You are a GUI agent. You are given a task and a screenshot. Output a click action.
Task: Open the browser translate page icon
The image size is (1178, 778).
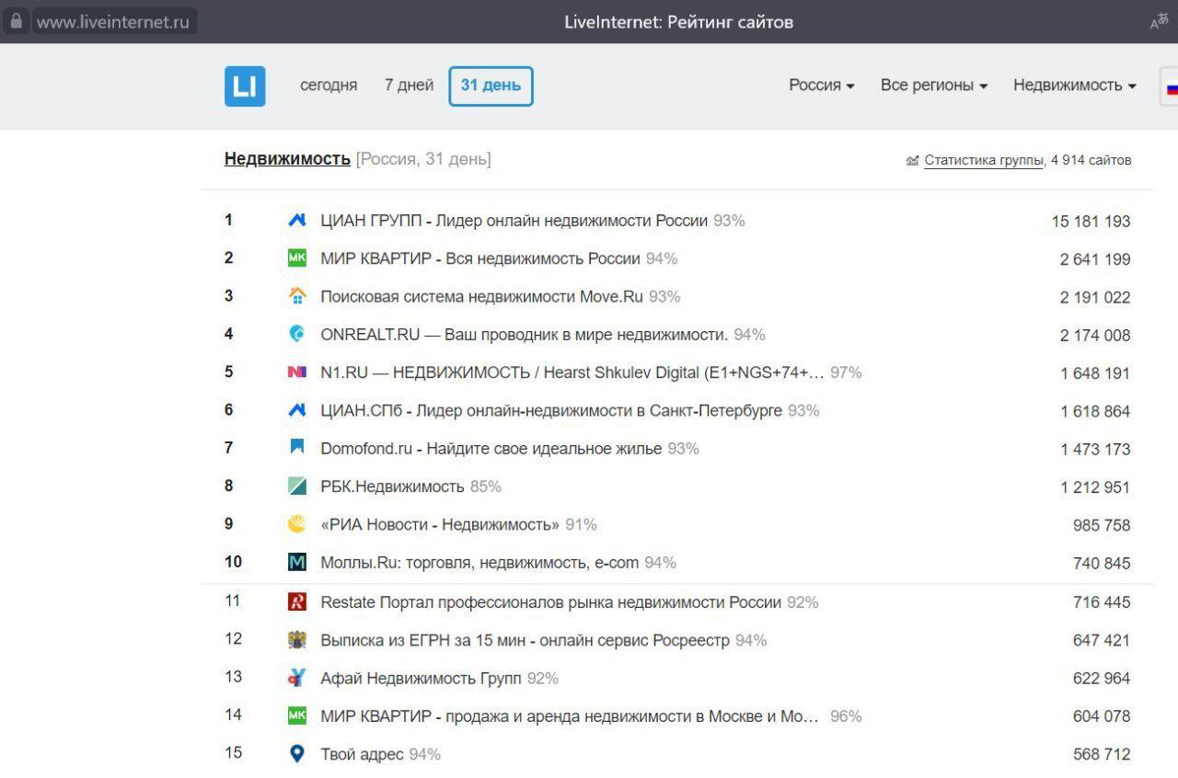pyautogui.click(x=1159, y=22)
